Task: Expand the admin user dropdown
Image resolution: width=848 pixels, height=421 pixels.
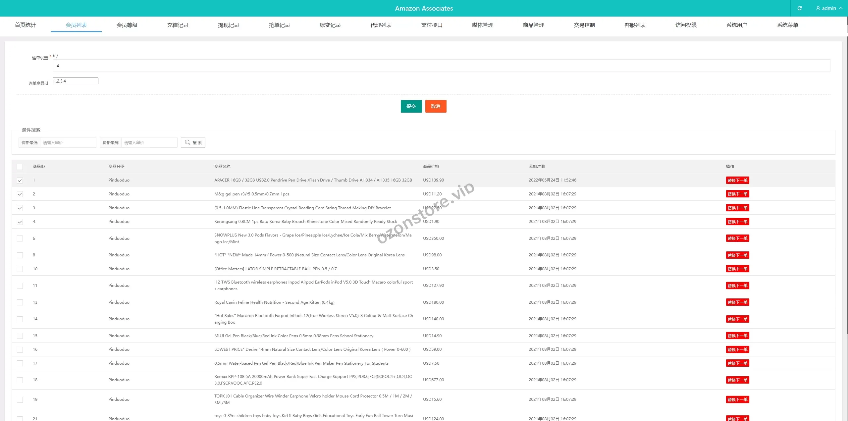Action: click(829, 8)
